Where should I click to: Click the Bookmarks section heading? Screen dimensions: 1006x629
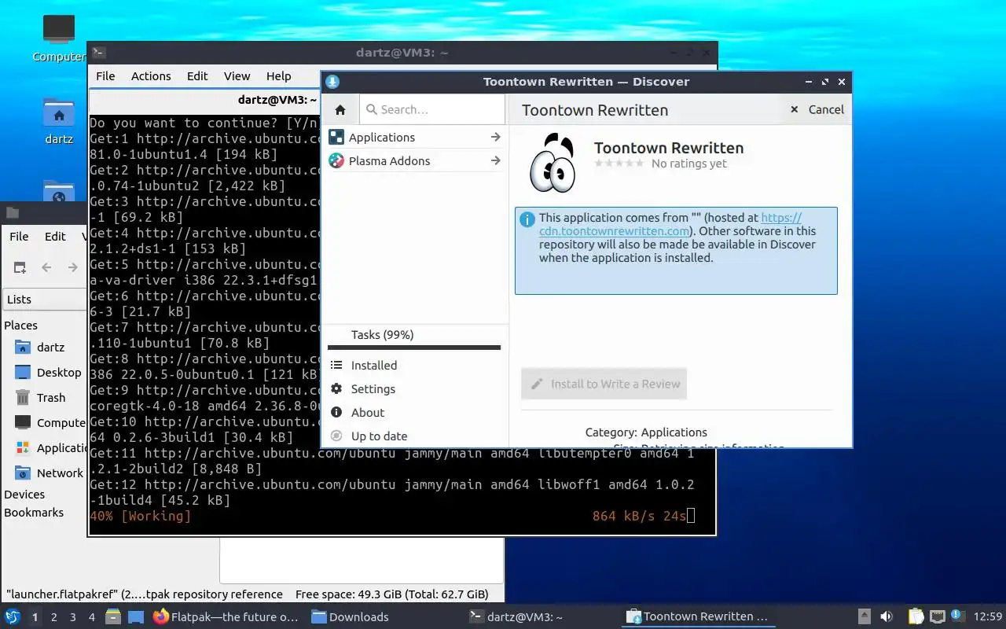[34, 512]
